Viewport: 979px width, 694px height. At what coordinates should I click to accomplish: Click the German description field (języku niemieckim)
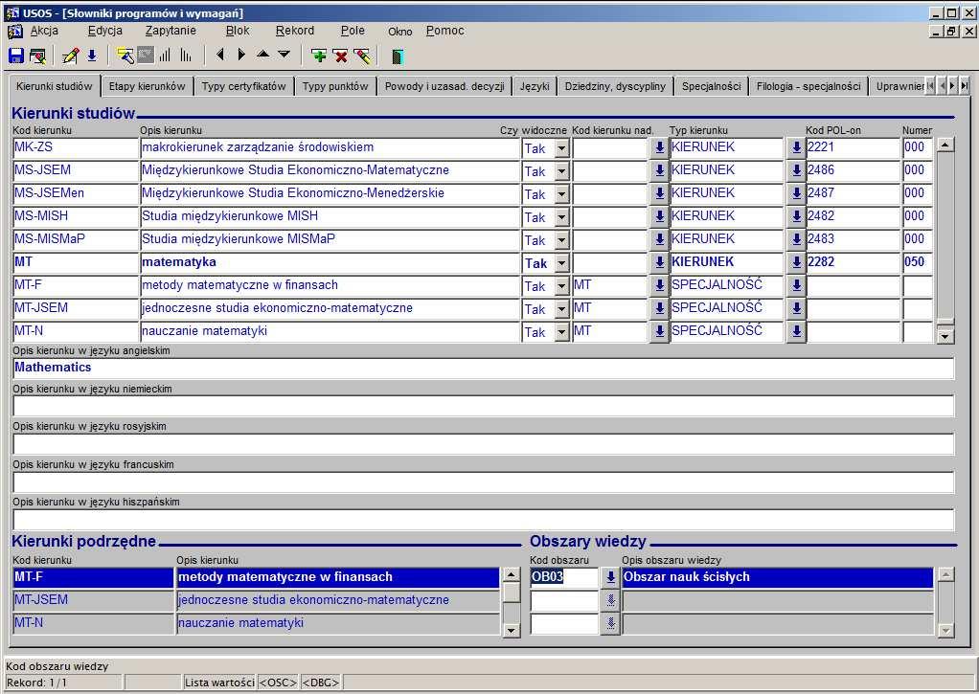click(483, 406)
